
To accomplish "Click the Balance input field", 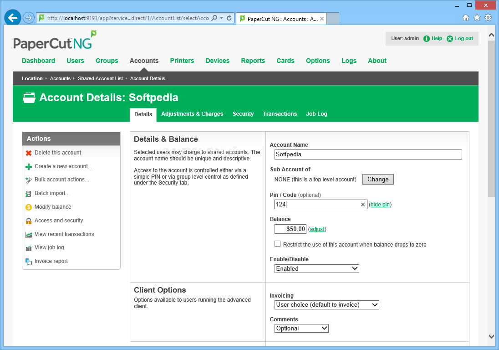I will coord(290,229).
